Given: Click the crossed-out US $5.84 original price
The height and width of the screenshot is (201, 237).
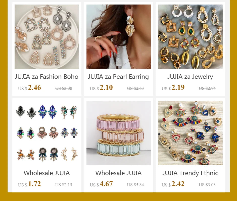Looking at the screenshot, I should (x=135, y=185).
